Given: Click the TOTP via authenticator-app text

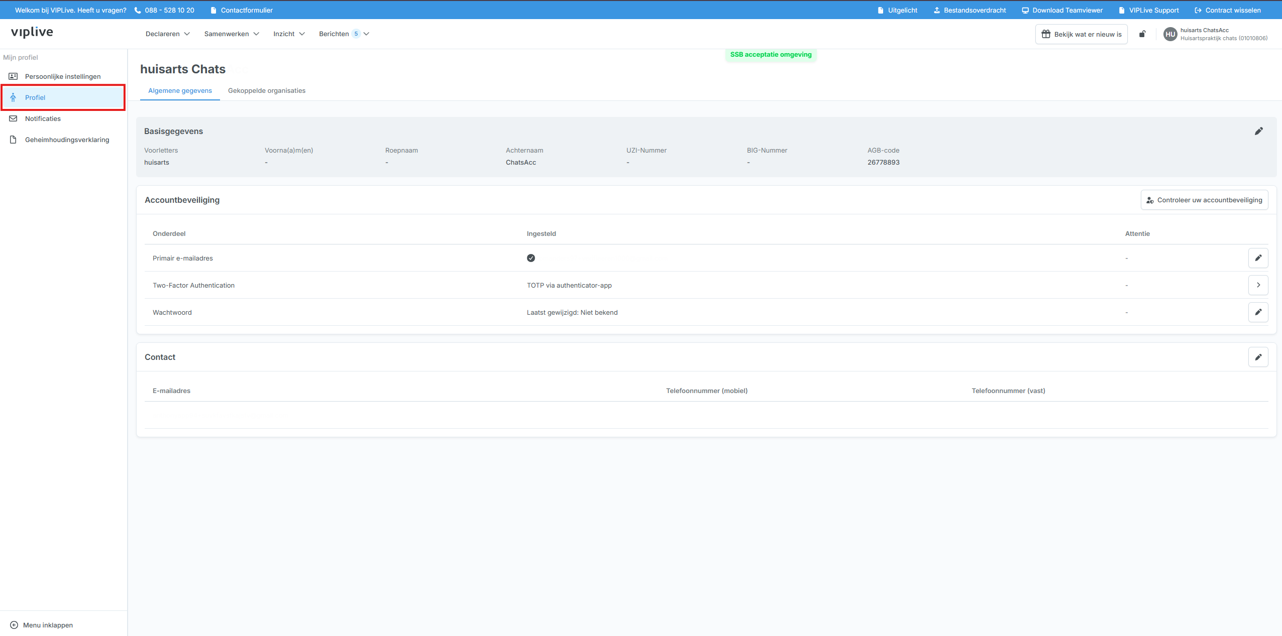Looking at the screenshot, I should pyautogui.click(x=569, y=285).
